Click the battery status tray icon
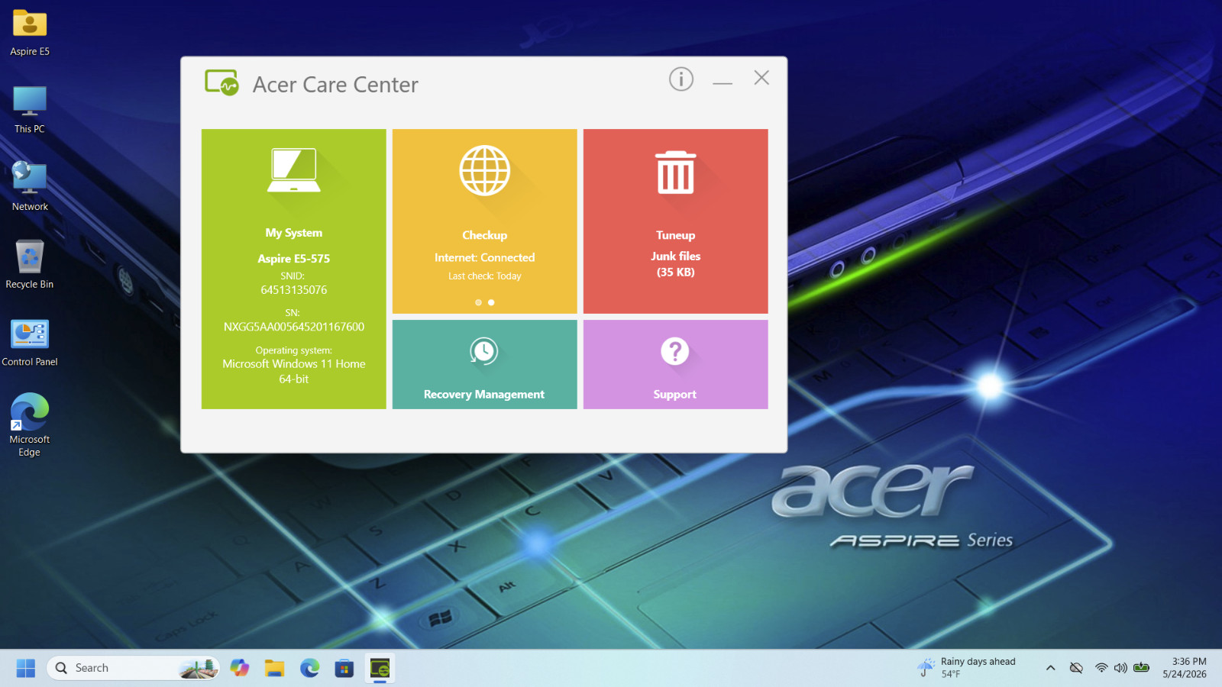The width and height of the screenshot is (1222, 687). (x=1141, y=668)
